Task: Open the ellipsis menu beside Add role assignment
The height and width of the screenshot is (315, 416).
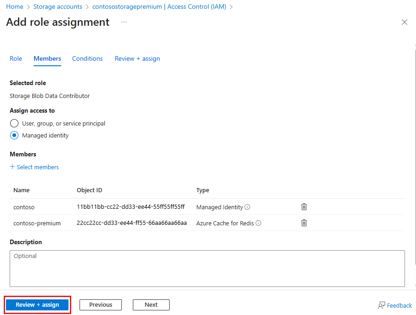Action: click(123, 22)
